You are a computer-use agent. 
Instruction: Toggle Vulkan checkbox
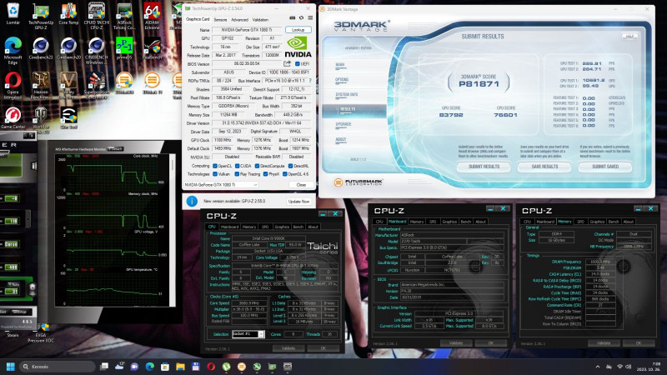click(215, 174)
